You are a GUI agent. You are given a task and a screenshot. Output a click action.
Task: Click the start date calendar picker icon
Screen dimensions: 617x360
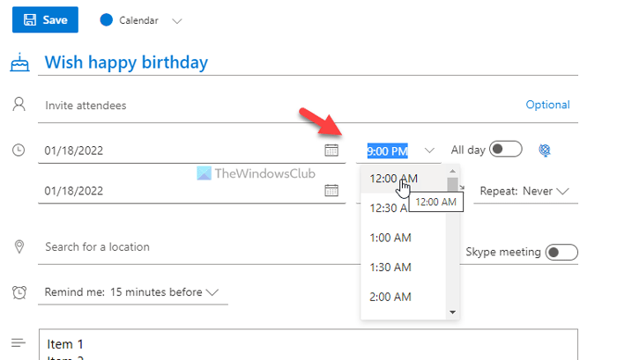tap(332, 151)
